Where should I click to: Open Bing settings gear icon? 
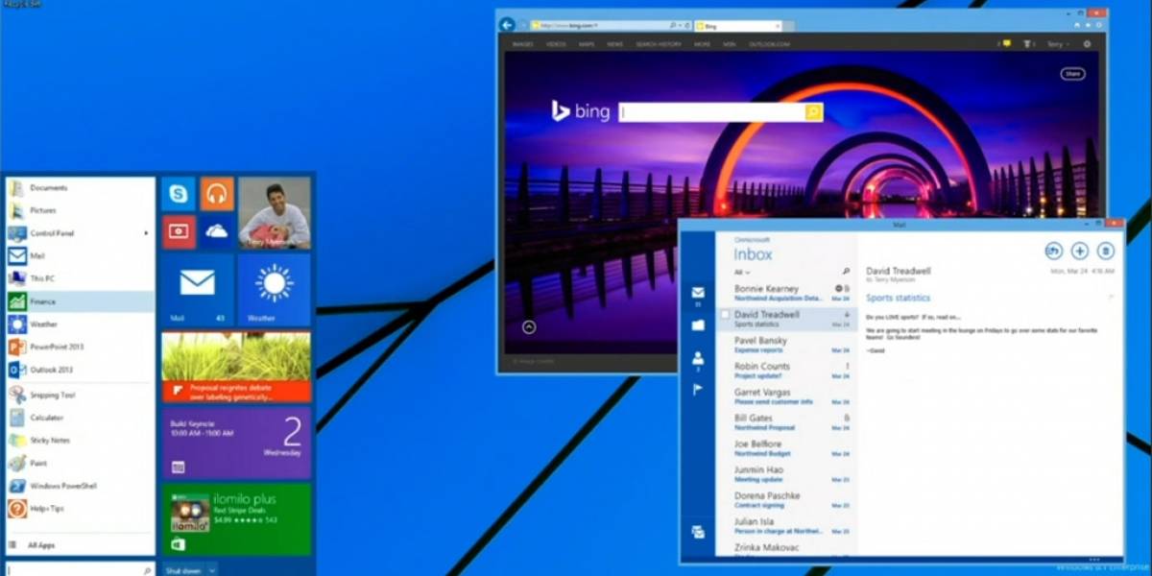(x=1087, y=44)
